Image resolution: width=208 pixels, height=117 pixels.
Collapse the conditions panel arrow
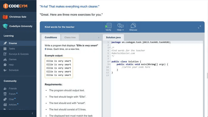click(99, 38)
